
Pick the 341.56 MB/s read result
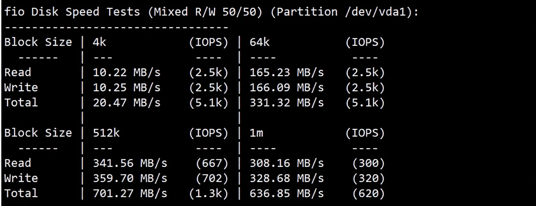(x=130, y=163)
